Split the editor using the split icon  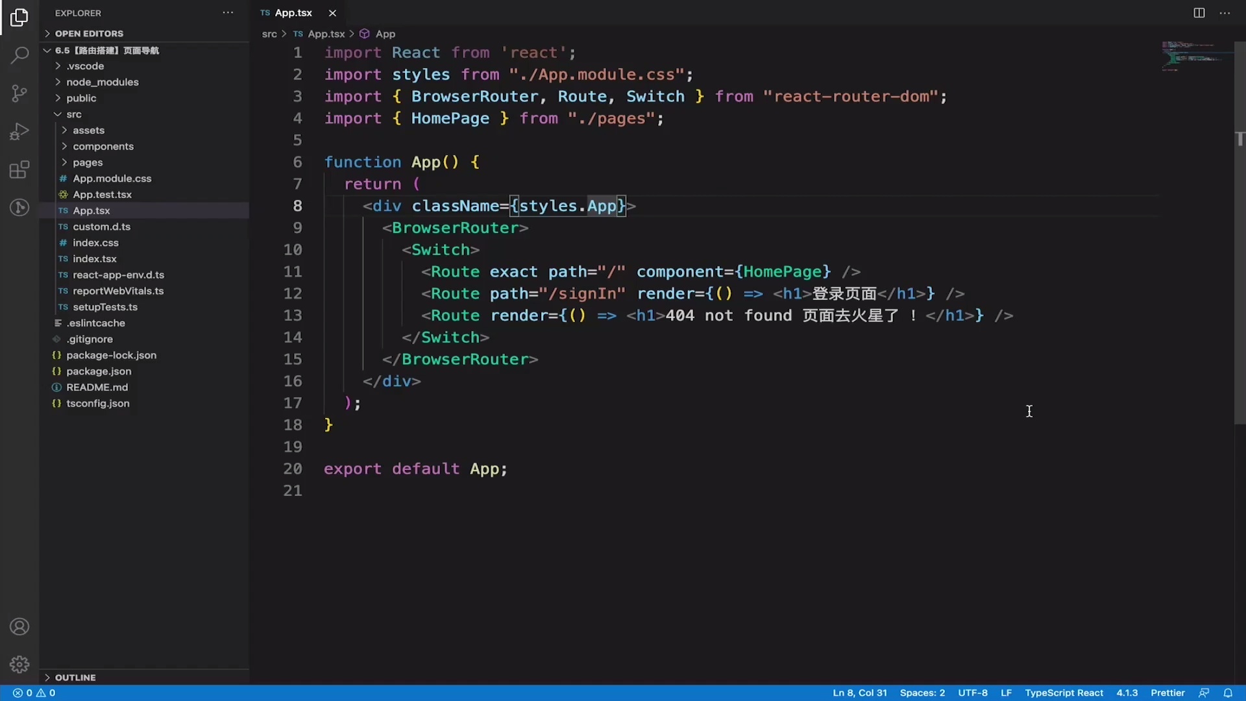click(1199, 12)
